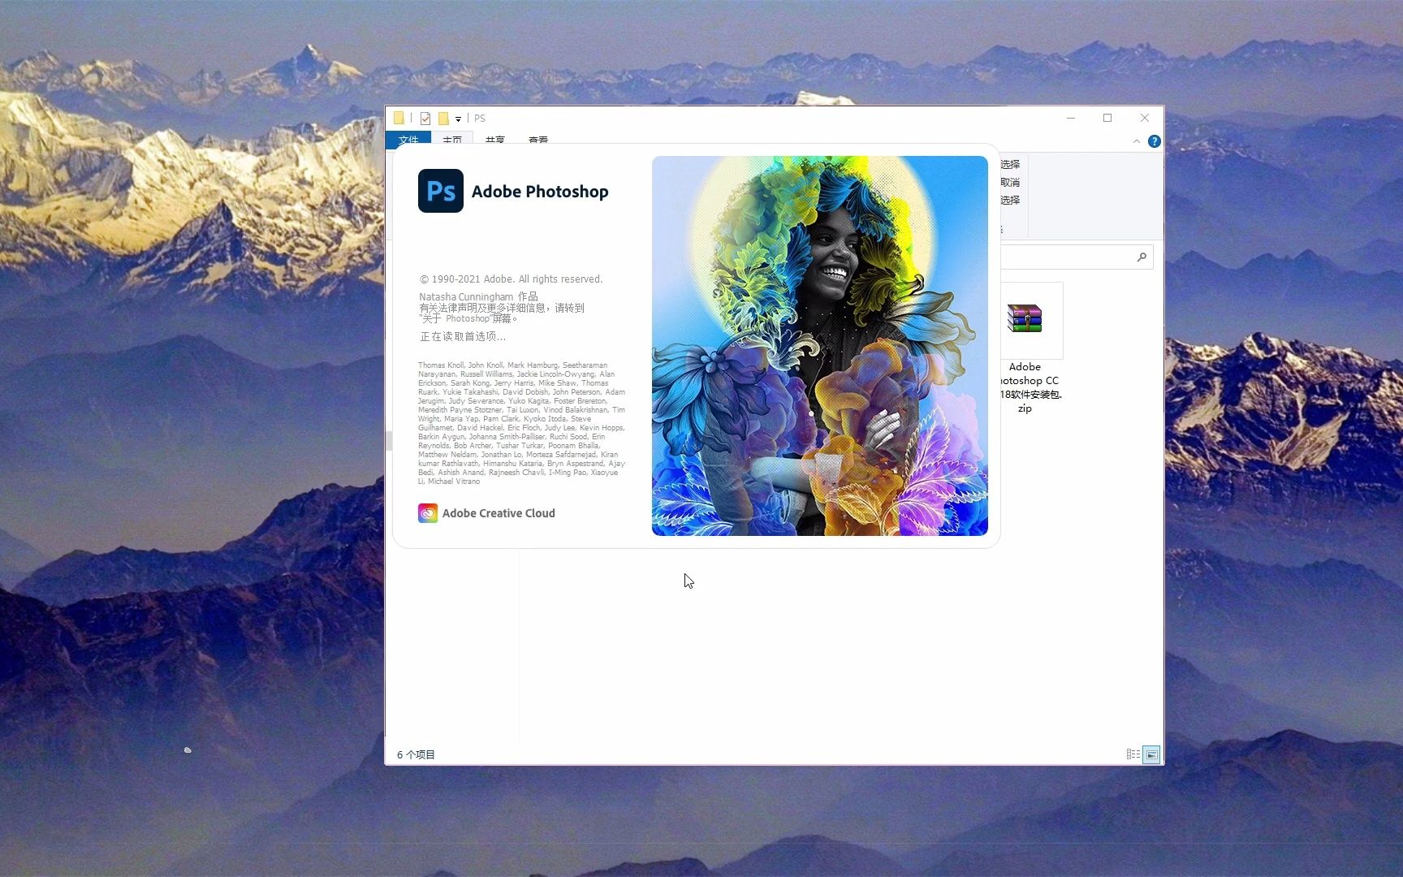The height and width of the screenshot is (877, 1403).
Task: Click the Properties icon in the quick access toolbar
Action: pyautogui.click(x=425, y=118)
